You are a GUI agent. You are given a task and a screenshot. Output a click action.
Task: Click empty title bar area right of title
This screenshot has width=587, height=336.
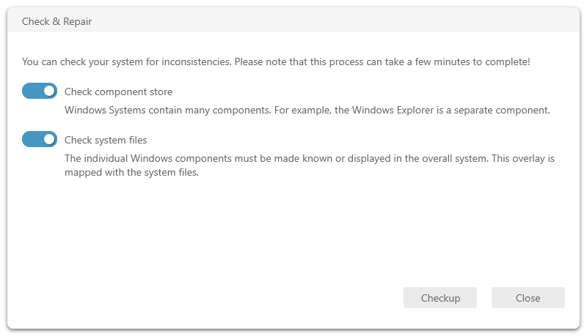330,21
